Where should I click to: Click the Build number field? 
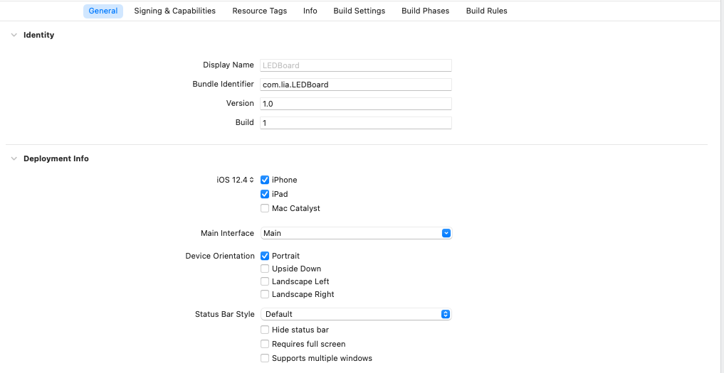pos(355,123)
